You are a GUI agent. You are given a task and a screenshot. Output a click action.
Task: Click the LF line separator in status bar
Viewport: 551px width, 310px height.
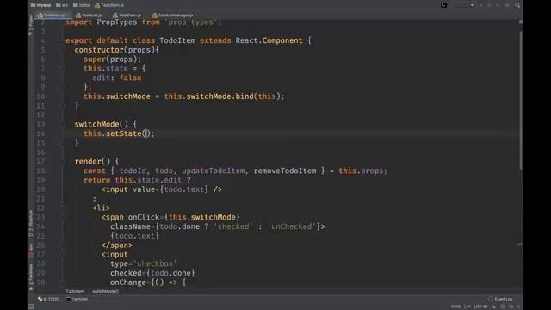pyautogui.click(x=467, y=307)
